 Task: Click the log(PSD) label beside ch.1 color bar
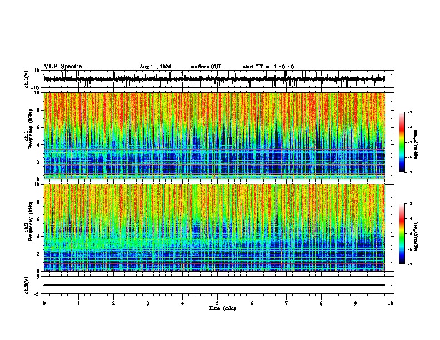click(416, 145)
